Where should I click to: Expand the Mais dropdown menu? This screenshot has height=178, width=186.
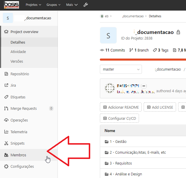tap(72, 5)
